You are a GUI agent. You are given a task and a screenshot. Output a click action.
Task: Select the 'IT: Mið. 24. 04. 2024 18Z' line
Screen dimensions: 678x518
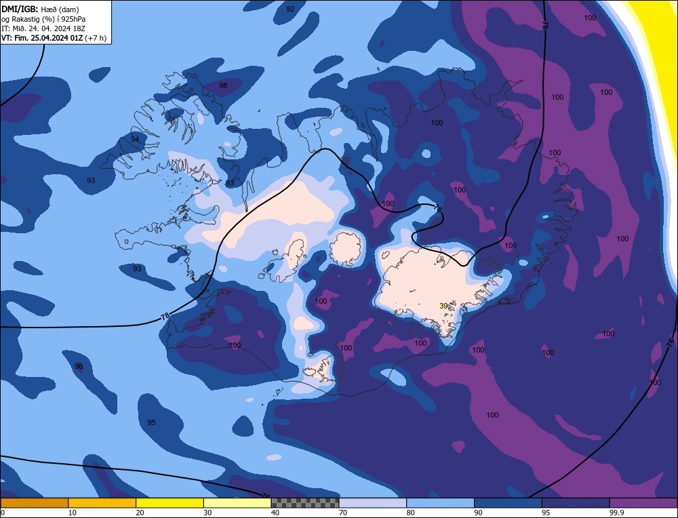(x=43, y=28)
